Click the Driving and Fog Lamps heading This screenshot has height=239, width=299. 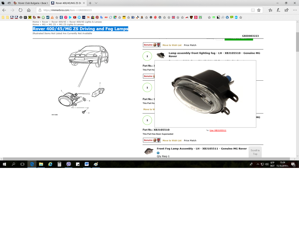80,29
